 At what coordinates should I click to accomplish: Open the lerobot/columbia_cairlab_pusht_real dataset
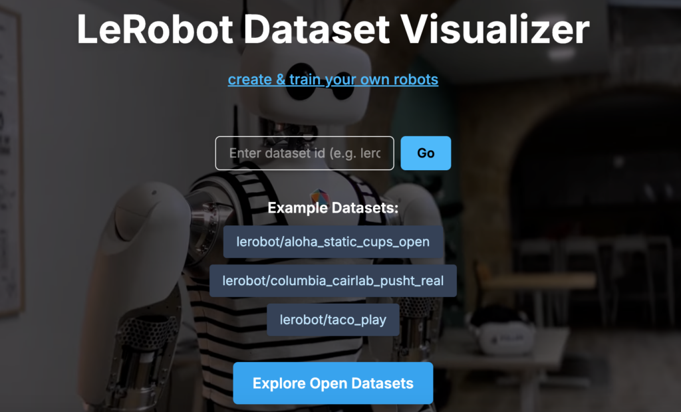click(333, 280)
